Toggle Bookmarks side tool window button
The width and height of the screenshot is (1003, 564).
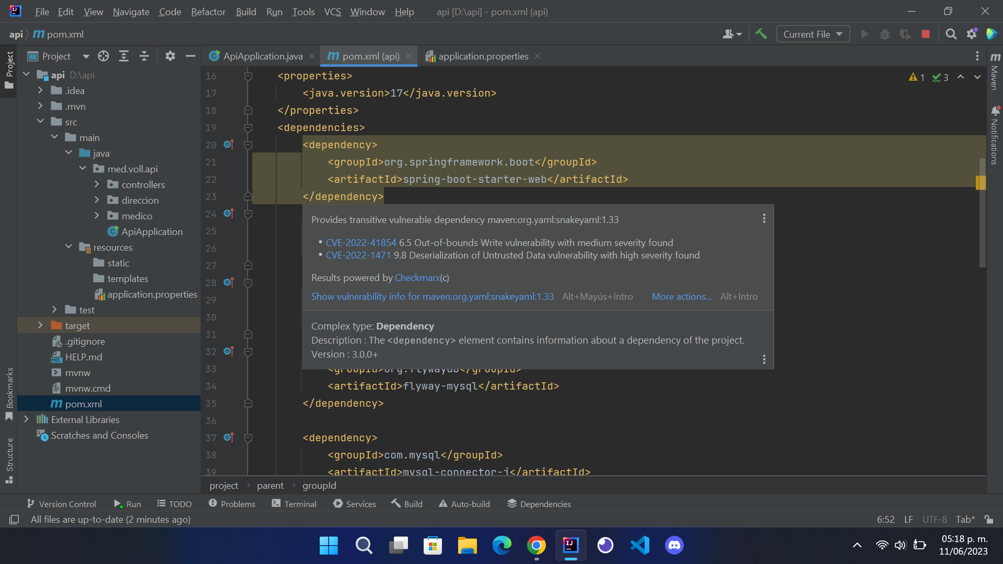tap(9, 394)
